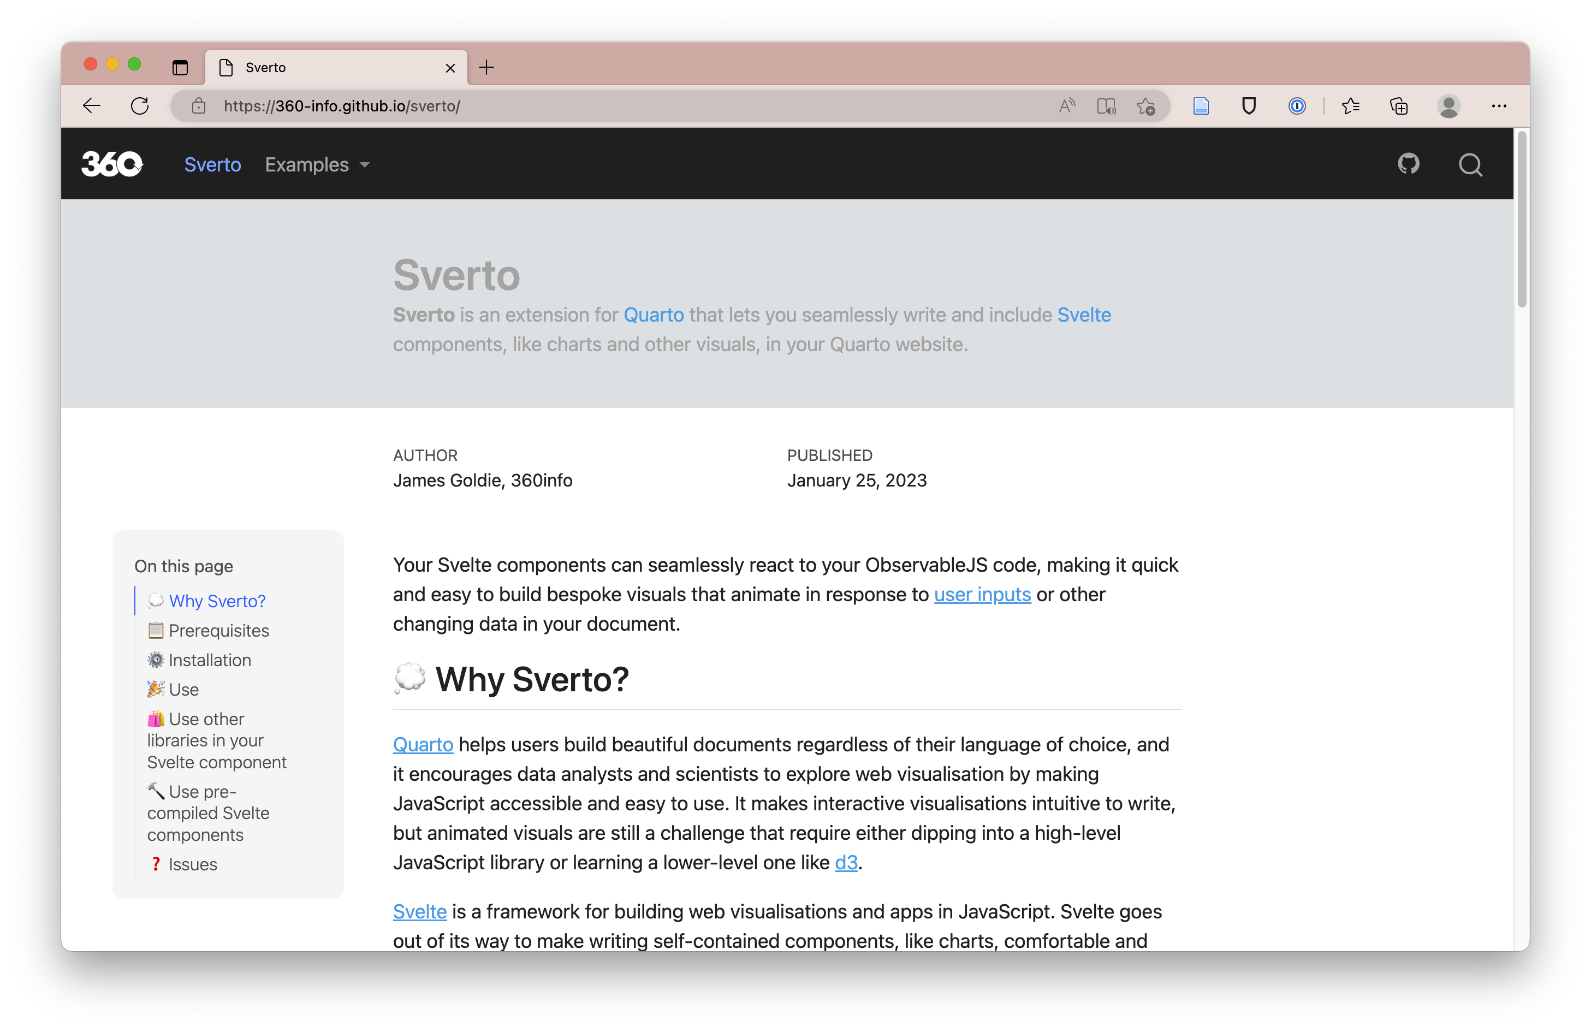Open the Svelte link in subtitle
Screen dimensions: 1591x1032
[1084, 314]
